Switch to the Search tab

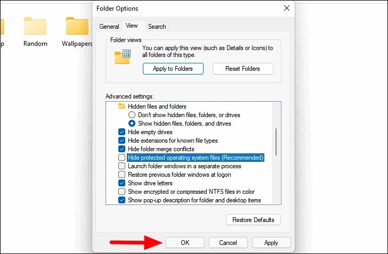(x=157, y=27)
